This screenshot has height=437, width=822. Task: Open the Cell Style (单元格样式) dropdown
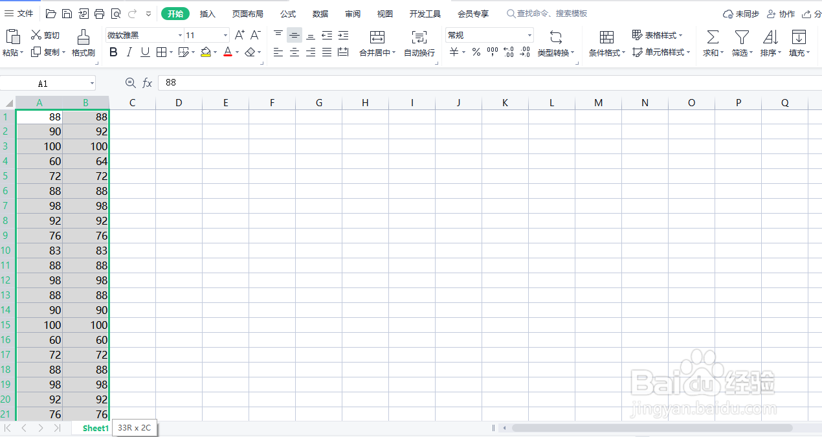point(661,52)
